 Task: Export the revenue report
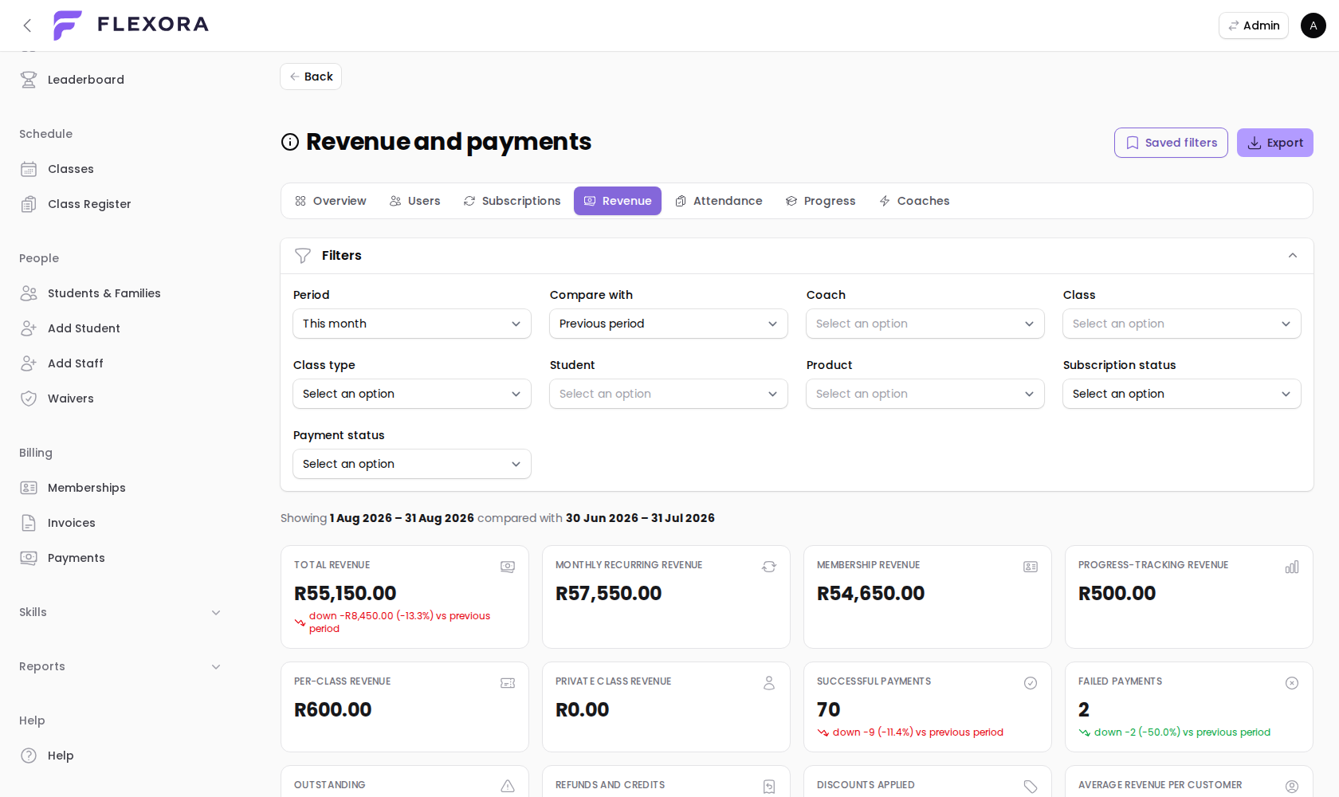pos(1275,143)
